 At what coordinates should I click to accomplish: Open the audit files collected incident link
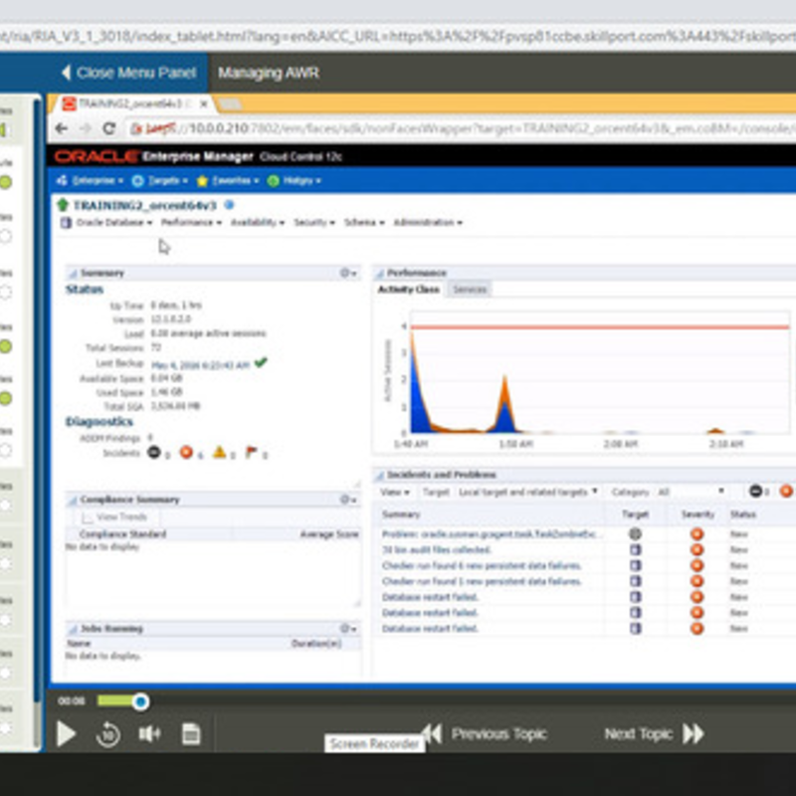(x=437, y=550)
